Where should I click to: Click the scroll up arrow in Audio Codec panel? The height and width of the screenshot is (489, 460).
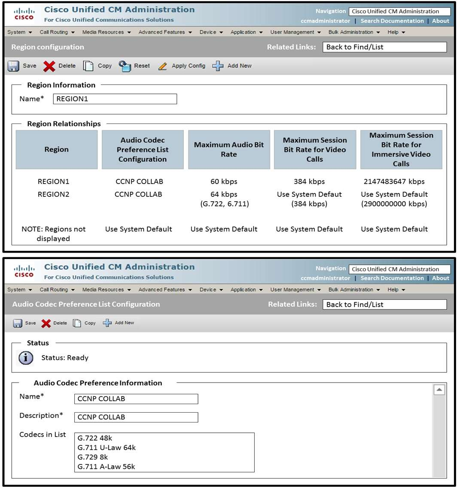click(439, 390)
